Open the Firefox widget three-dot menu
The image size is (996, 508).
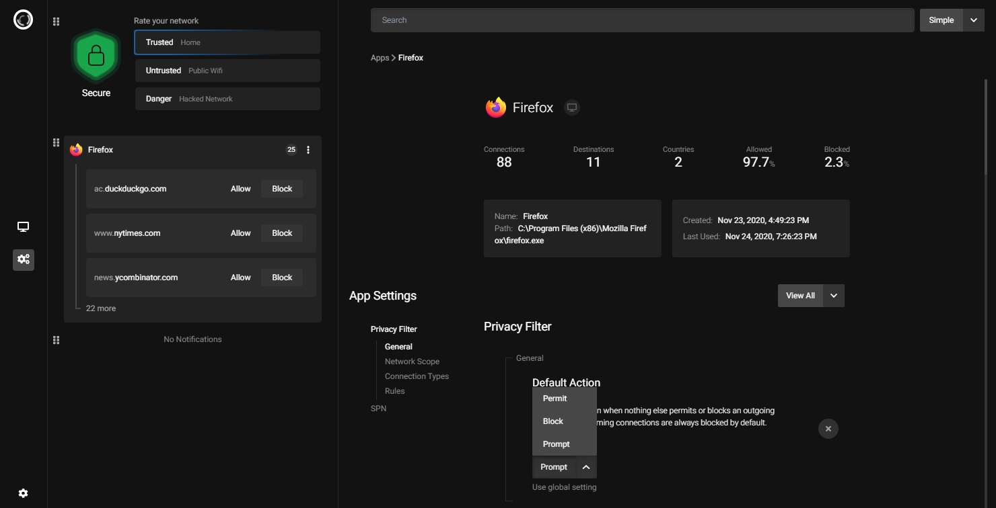(x=308, y=150)
